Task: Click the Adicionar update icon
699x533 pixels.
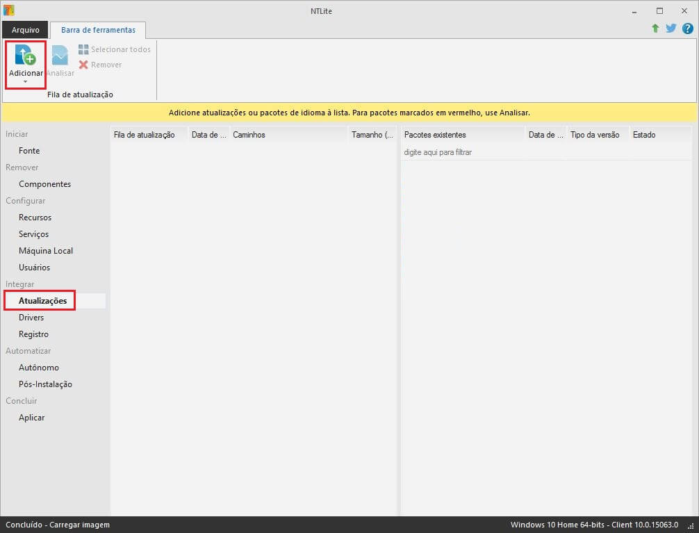Action: click(26, 55)
